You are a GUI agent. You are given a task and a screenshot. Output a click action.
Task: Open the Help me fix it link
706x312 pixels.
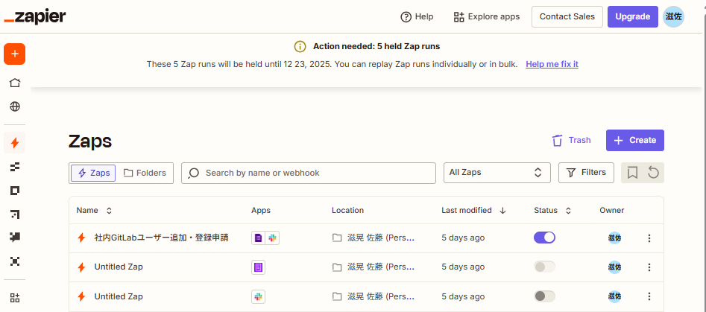pos(552,64)
